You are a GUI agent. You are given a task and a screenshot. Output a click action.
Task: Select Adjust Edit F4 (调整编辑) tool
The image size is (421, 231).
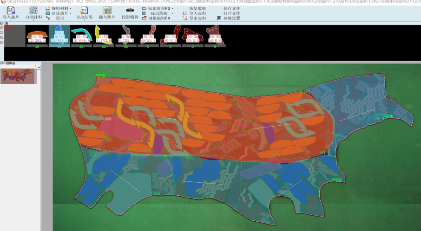159,18
